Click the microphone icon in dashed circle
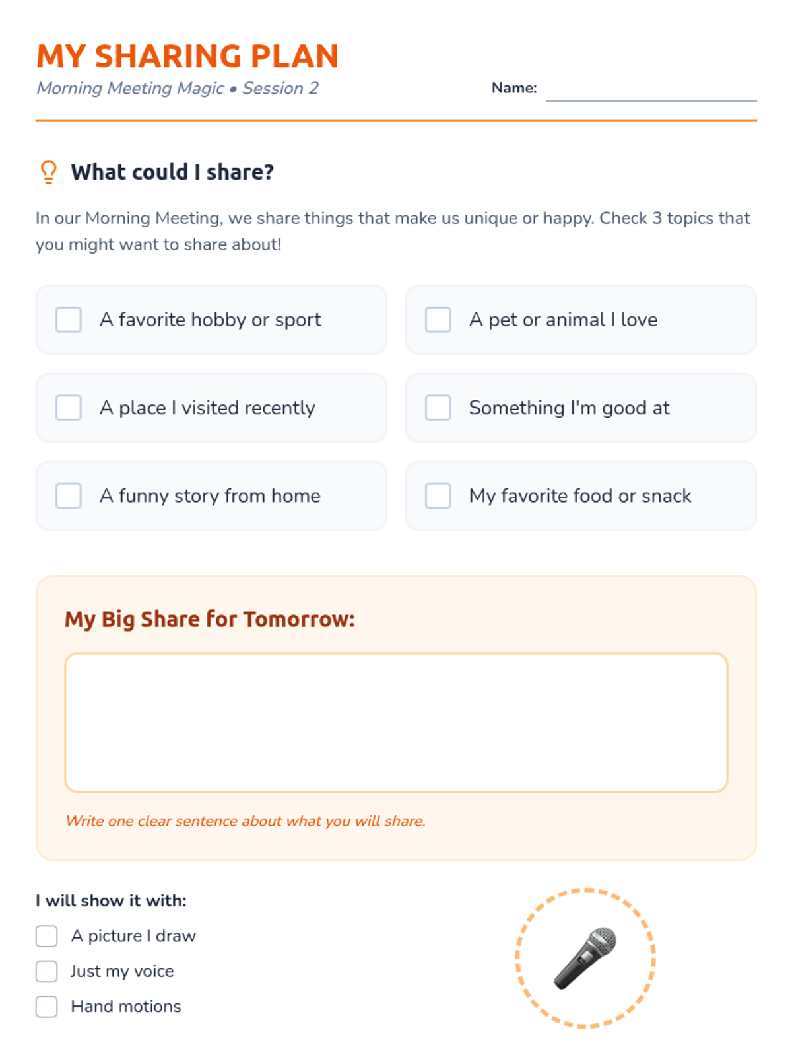792x1057 pixels. (585, 958)
